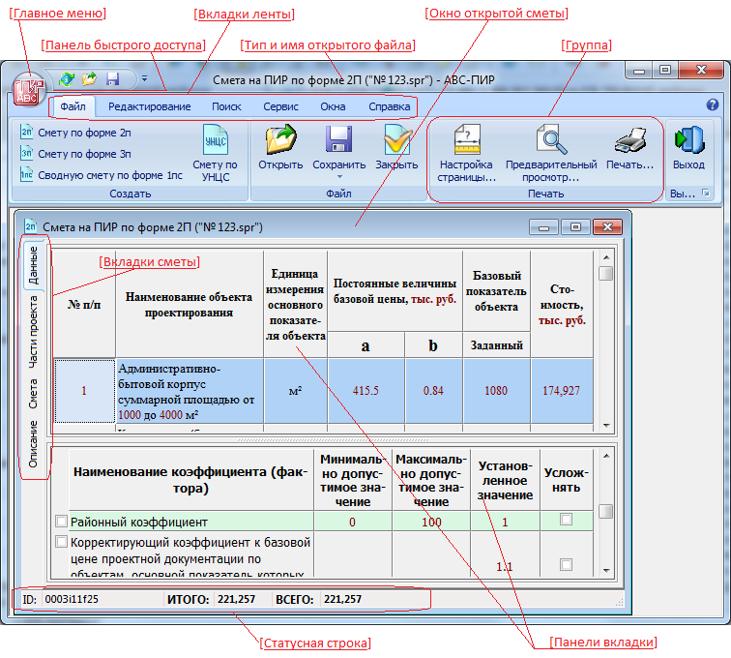Click the УНЦС estimate icon
The height and width of the screenshot is (658, 731).
[x=216, y=139]
